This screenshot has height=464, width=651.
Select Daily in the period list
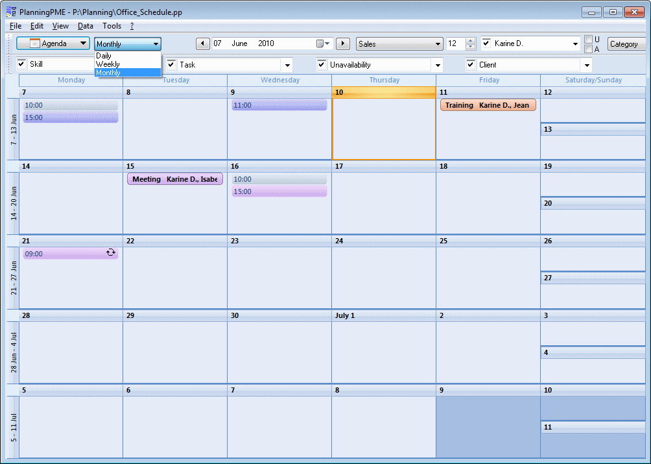(128, 56)
